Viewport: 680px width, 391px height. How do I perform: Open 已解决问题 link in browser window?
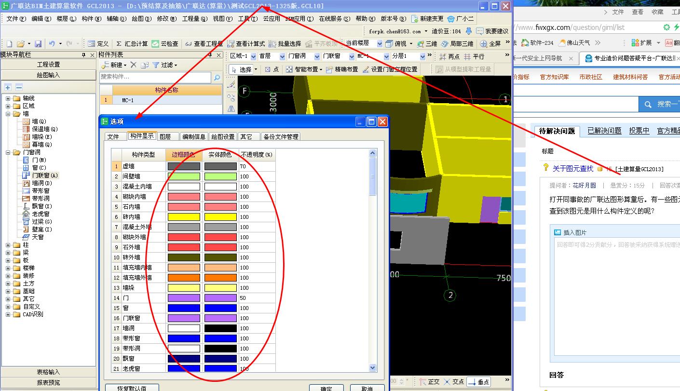[604, 131]
